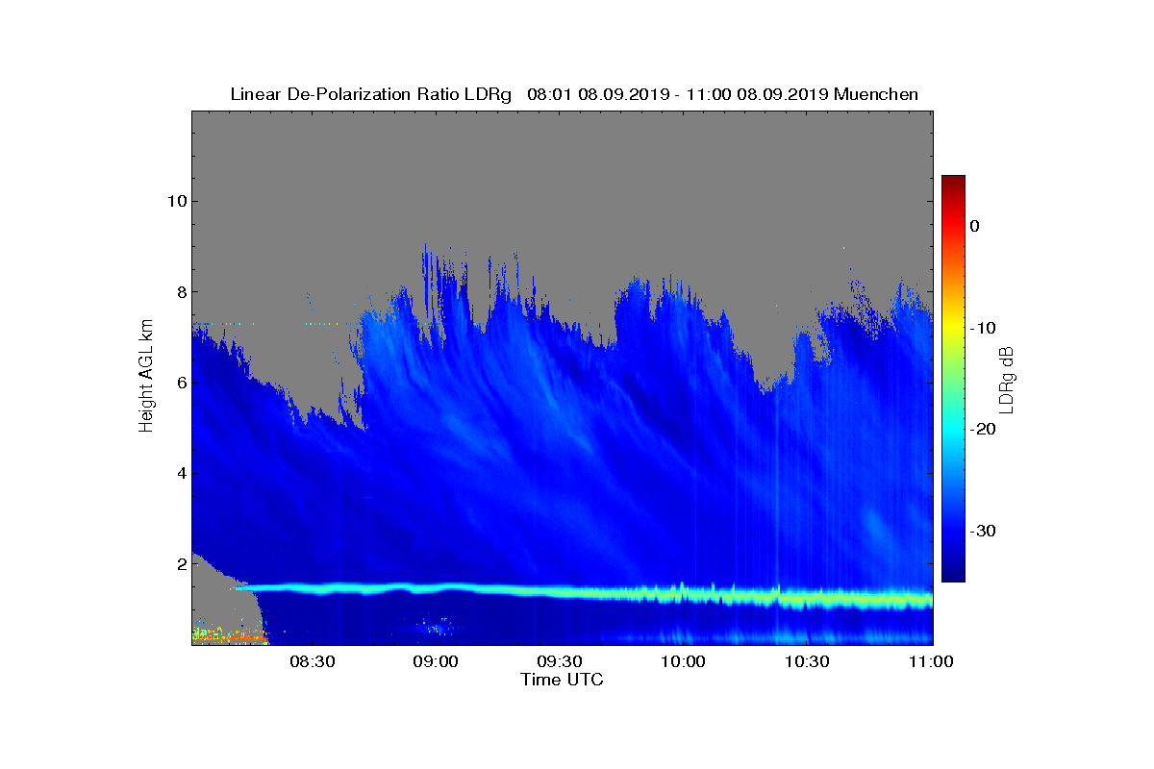The width and height of the screenshot is (1154, 769).
Task: Click the '09:30' time tick label
Action: (x=559, y=661)
